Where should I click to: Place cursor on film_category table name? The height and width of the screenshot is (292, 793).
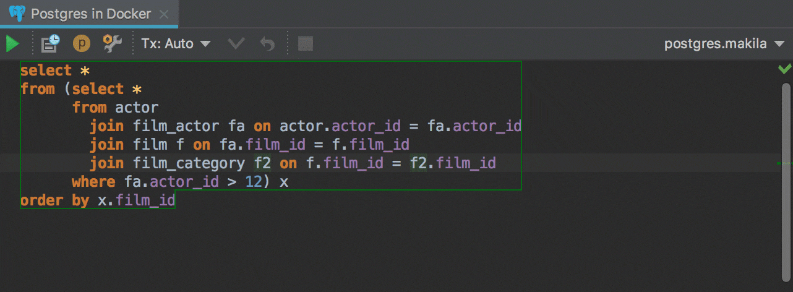(x=189, y=163)
